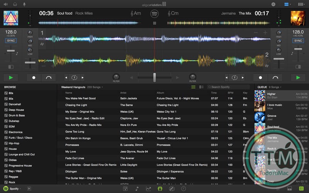Click the speaker volume icon in top bar
The image size is (309, 193).
5,4
